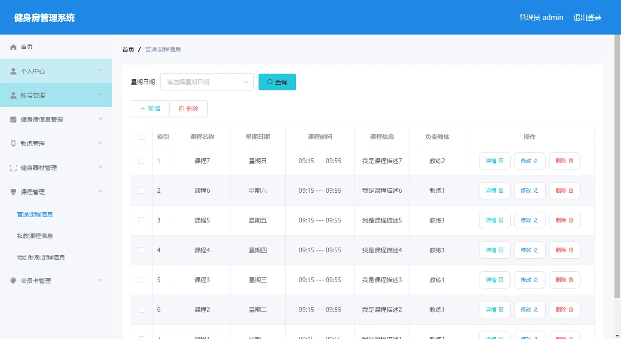Check the checkbox for the 课程7 row

point(141,161)
